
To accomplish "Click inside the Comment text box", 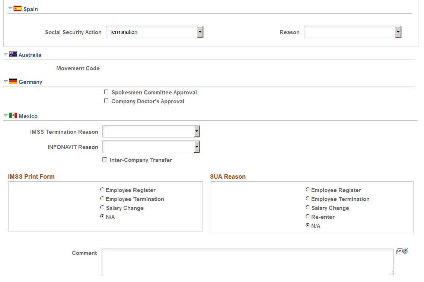I will 247,262.
